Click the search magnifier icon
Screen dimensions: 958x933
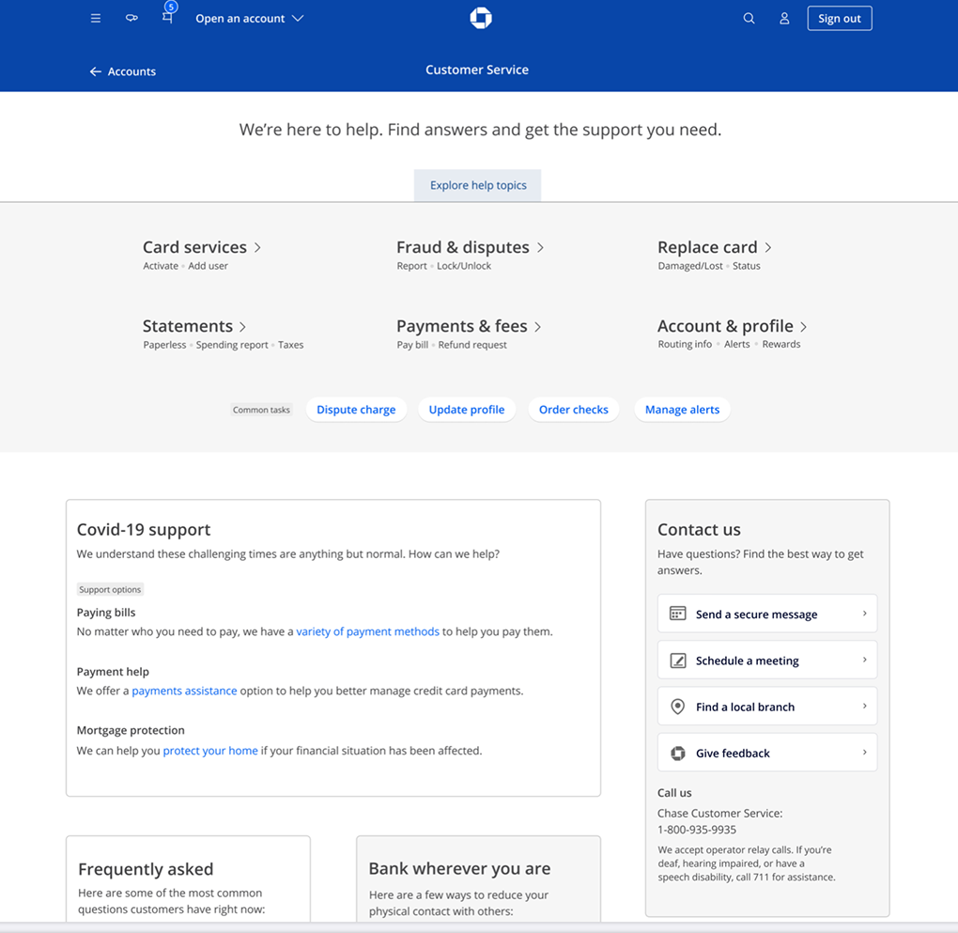[749, 19]
